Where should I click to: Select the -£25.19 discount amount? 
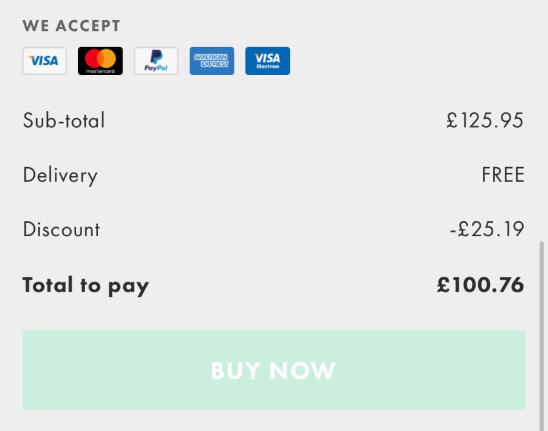click(487, 230)
